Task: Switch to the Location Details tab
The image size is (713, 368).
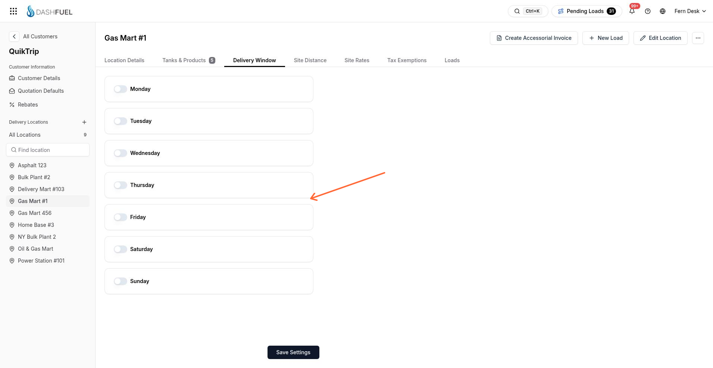Action: point(124,60)
